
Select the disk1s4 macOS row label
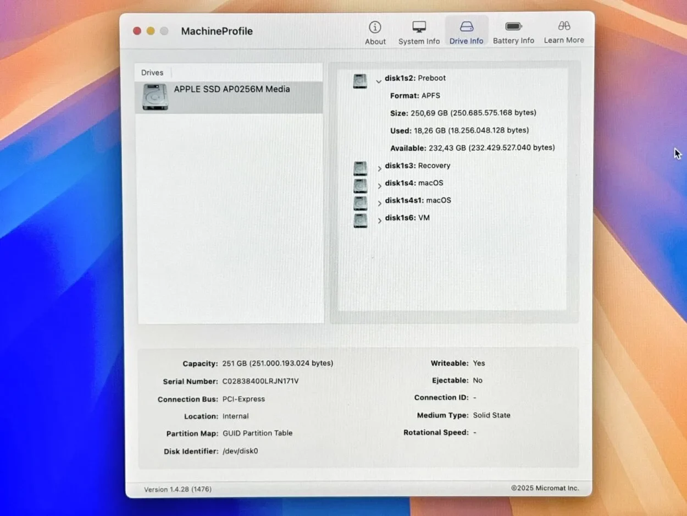click(x=414, y=183)
